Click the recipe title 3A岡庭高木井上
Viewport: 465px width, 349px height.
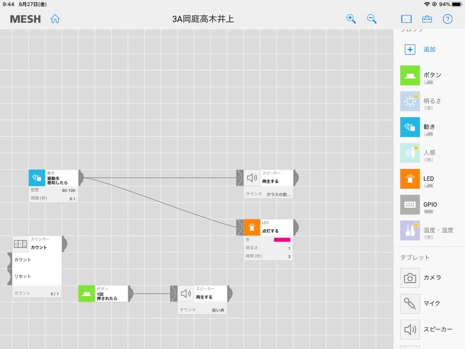coord(203,19)
